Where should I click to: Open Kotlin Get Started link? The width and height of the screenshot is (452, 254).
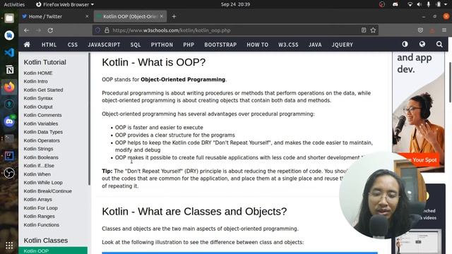pyautogui.click(x=43, y=90)
